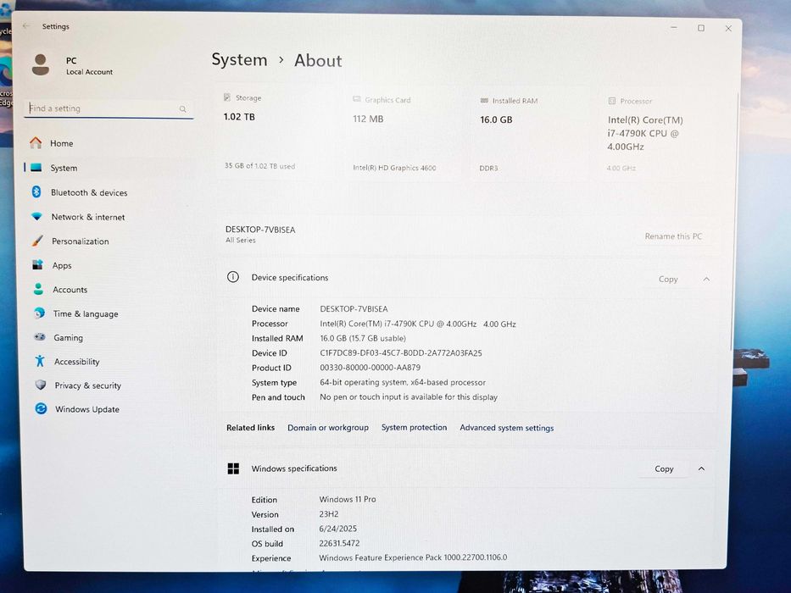
Task: Click Installed on date 6/24/2025
Action: [x=337, y=529]
